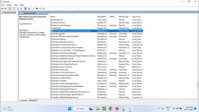This screenshot has height=112, width=199.
Task: Click the gear icon beside Windows Installer
Action: [x=51, y=81]
